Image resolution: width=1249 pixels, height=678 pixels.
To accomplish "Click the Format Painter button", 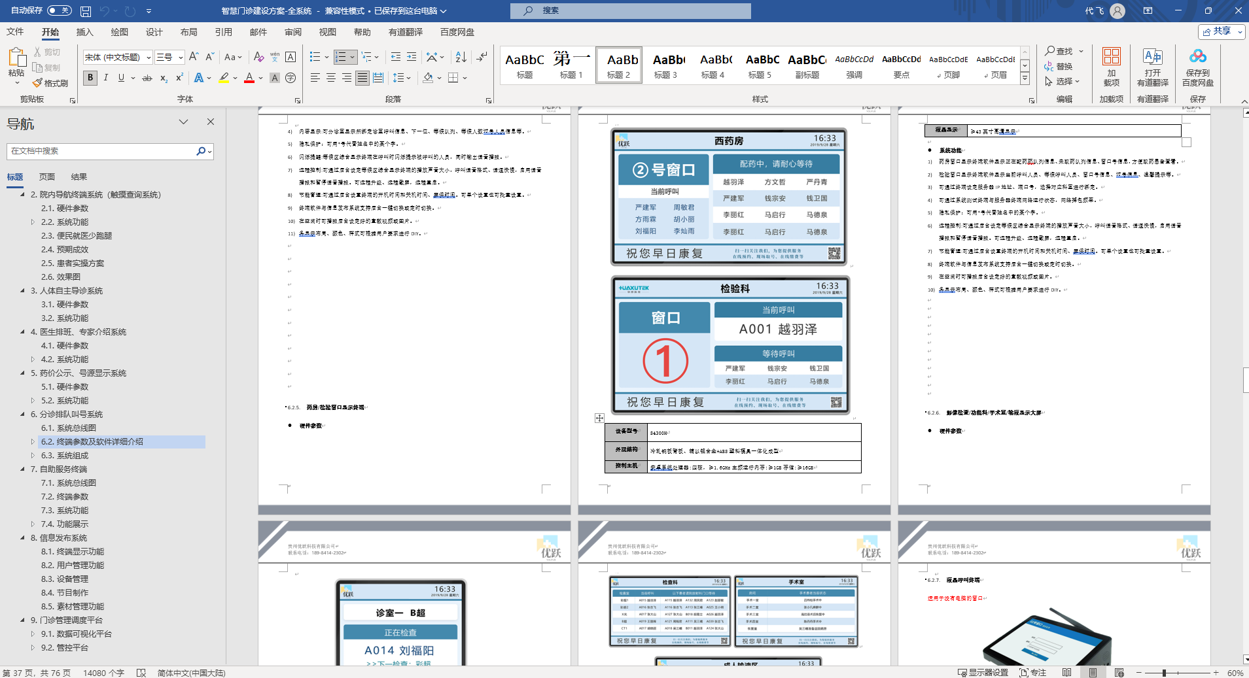I will [50, 83].
